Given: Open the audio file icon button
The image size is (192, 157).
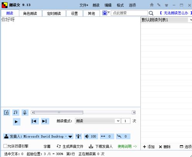Looking at the screenshot, I should point(7,113).
